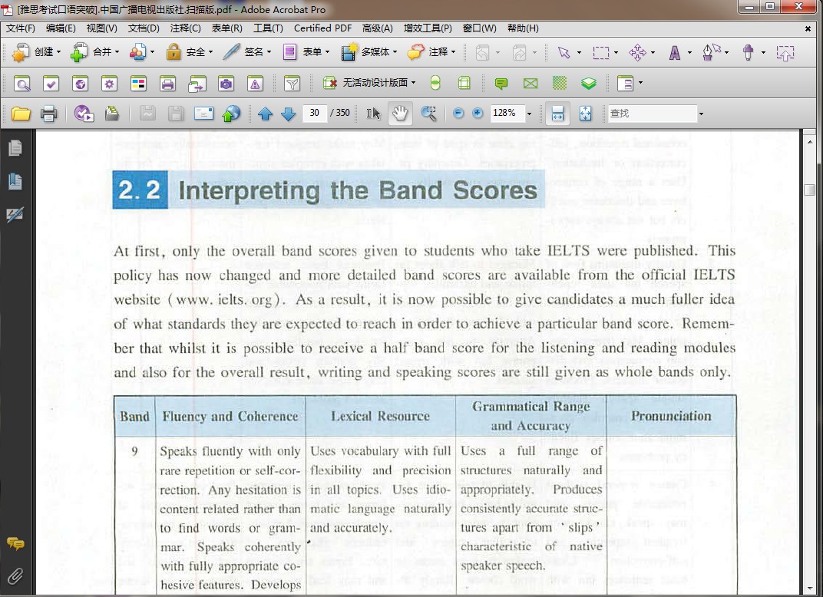Enable fit-width scrolling mode button

click(x=557, y=114)
